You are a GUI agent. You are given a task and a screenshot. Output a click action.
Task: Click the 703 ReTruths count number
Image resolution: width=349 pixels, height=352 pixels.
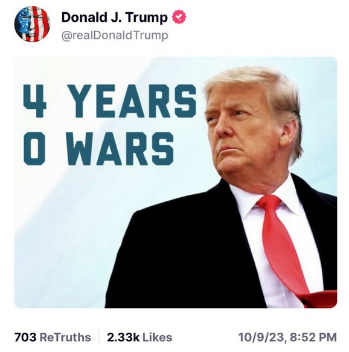(x=25, y=337)
